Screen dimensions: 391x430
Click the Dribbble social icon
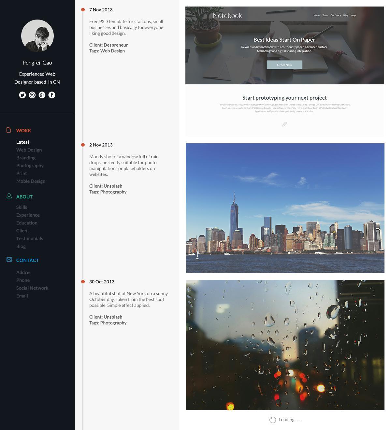32,95
